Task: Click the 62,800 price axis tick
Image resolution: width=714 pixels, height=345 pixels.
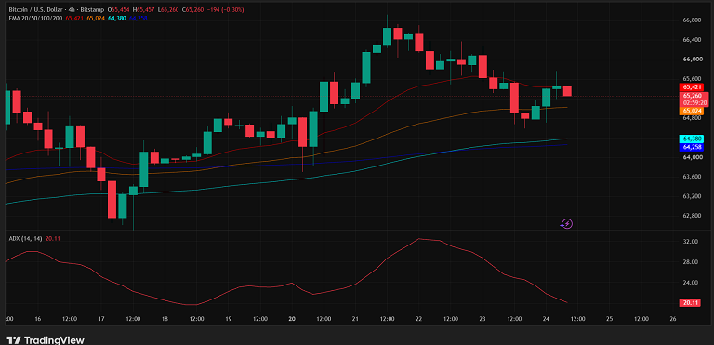Action: point(692,216)
